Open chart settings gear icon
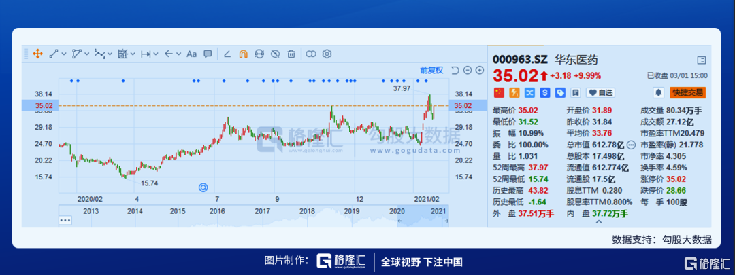This screenshot has width=735, height=275. [327, 54]
